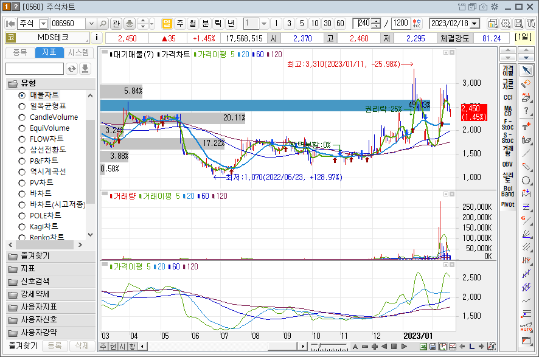Screen dimensions: 539x357
Task: Expand the 사용자지표 folder section
Action: click(50, 307)
